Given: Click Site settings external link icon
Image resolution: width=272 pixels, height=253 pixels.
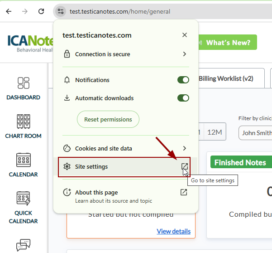Looking at the screenshot, I should pyautogui.click(x=184, y=166).
